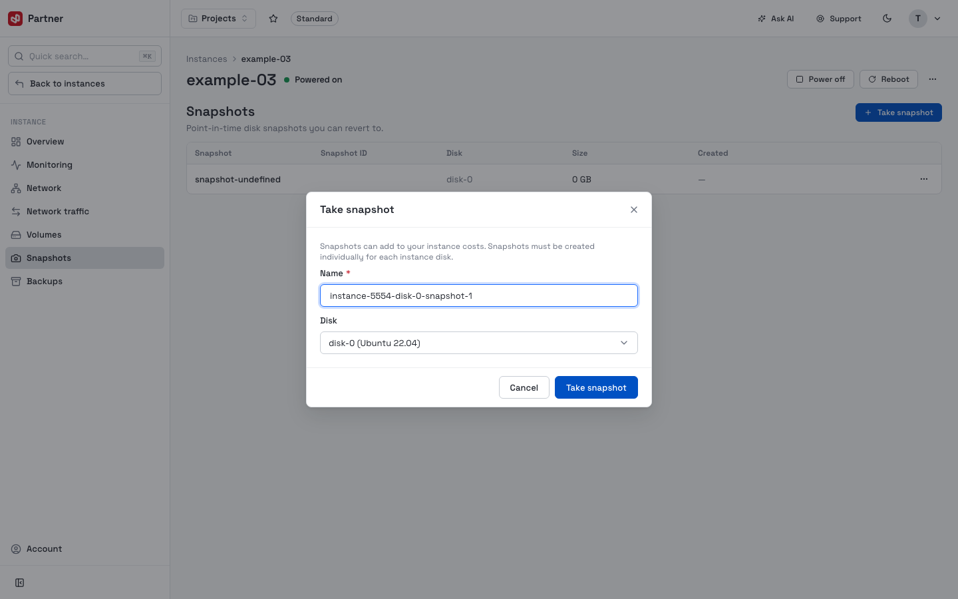Click the Network traffic arrows icon
Image resolution: width=958 pixels, height=599 pixels.
click(16, 212)
